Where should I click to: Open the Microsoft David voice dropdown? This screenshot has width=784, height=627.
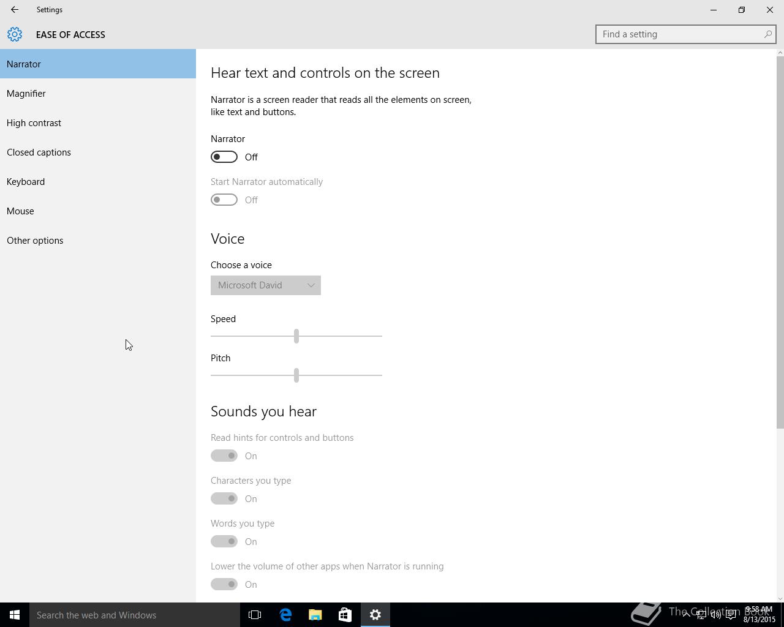266,285
